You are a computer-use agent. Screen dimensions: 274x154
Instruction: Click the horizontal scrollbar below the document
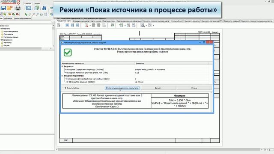point(159,149)
